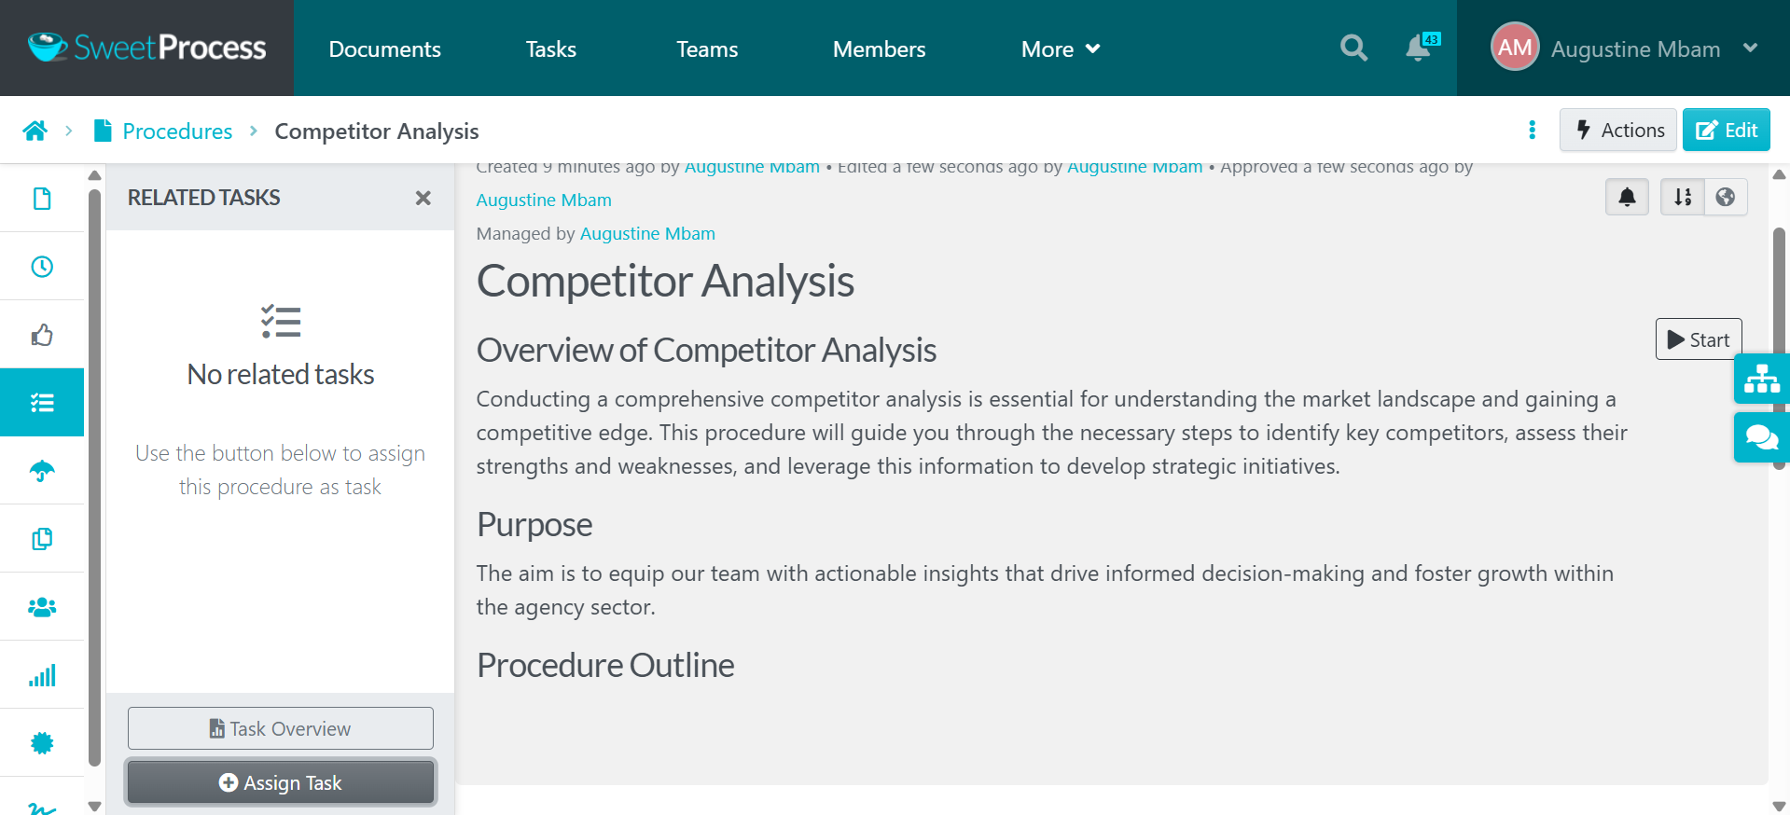Viewport: 1790px width, 815px height.
Task: Open the flowchart diagram side tab
Action: pyautogui.click(x=1761, y=379)
